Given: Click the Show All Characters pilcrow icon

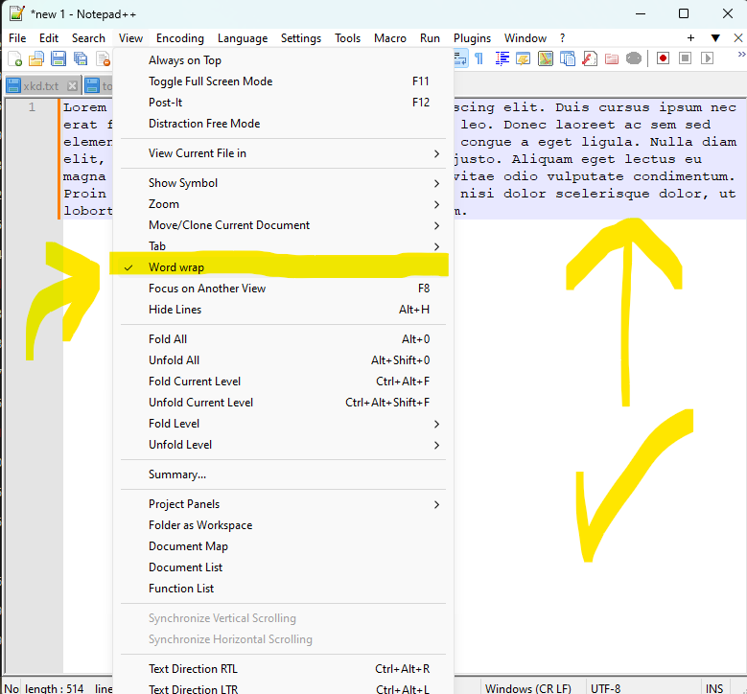Looking at the screenshot, I should (x=479, y=58).
